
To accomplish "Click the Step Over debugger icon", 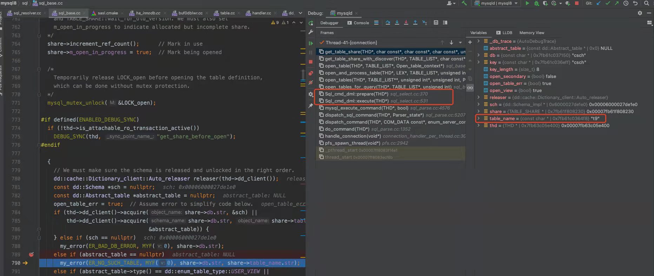I will click(388, 23).
